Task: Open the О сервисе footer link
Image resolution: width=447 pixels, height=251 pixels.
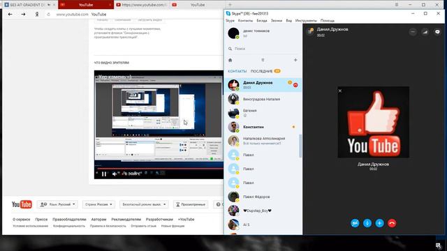Action: tap(22, 220)
